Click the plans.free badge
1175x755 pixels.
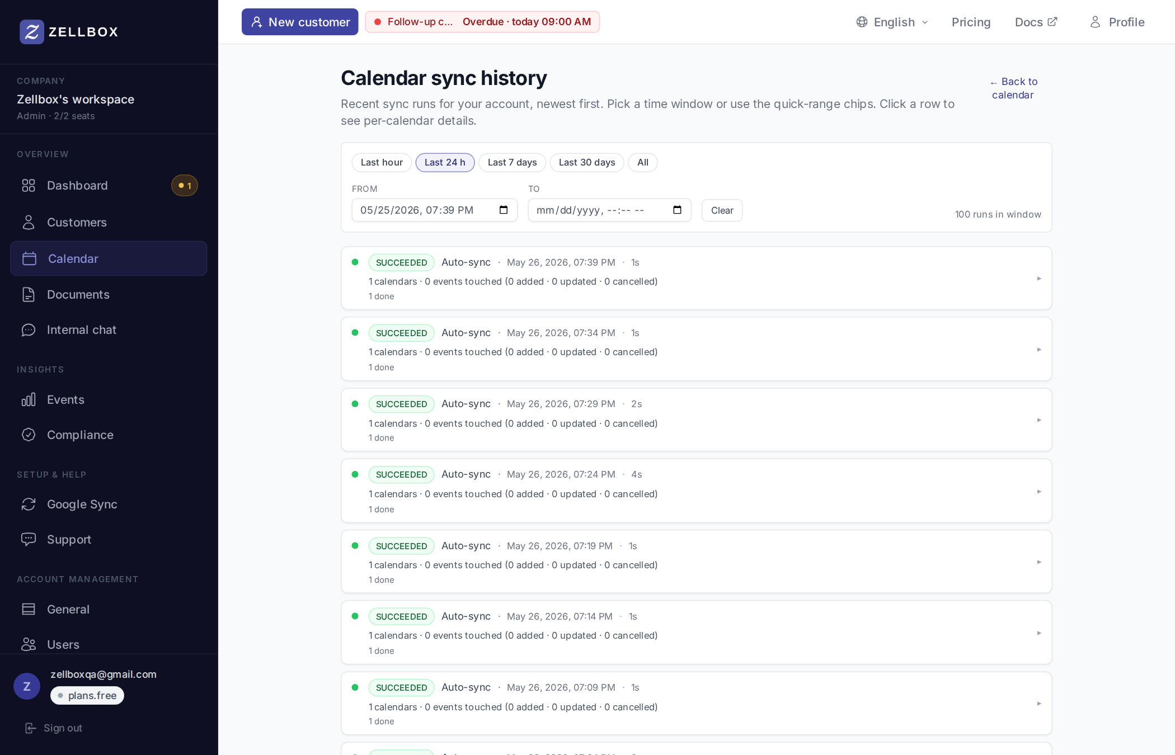(87, 696)
